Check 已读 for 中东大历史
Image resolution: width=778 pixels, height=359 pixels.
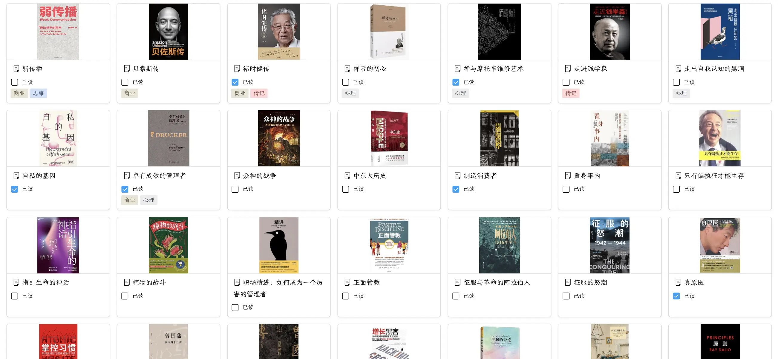tap(345, 189)
